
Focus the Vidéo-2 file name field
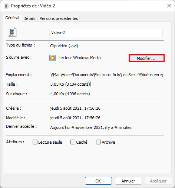pyautogui.click(x=106, y=33)
